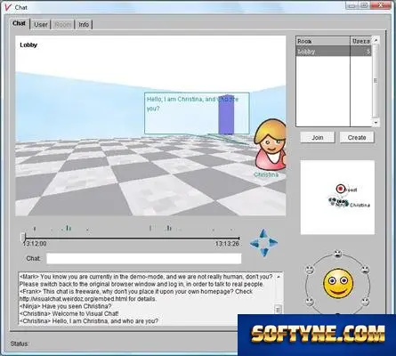Click the up arrow of the navigation compass
This screenshot has height=356, width=396.
click(x=263, y=233)
